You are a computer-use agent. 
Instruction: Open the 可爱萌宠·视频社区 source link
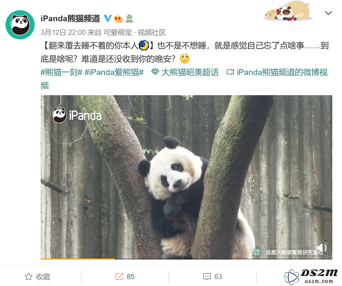tap(135, 33)
